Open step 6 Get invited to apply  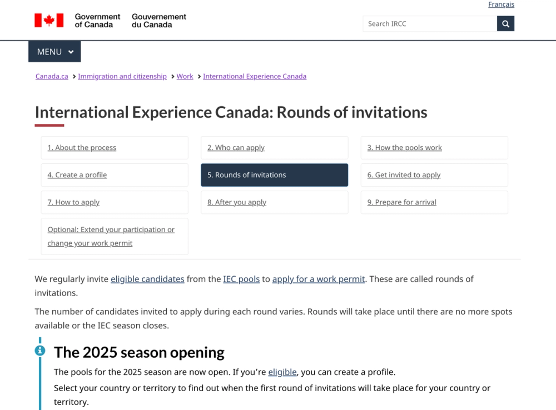[404, 175]
